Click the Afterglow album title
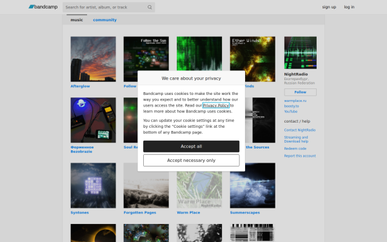The height and width of the screenshot is (242, 387). pyautogui.click(x=80, y=86)
